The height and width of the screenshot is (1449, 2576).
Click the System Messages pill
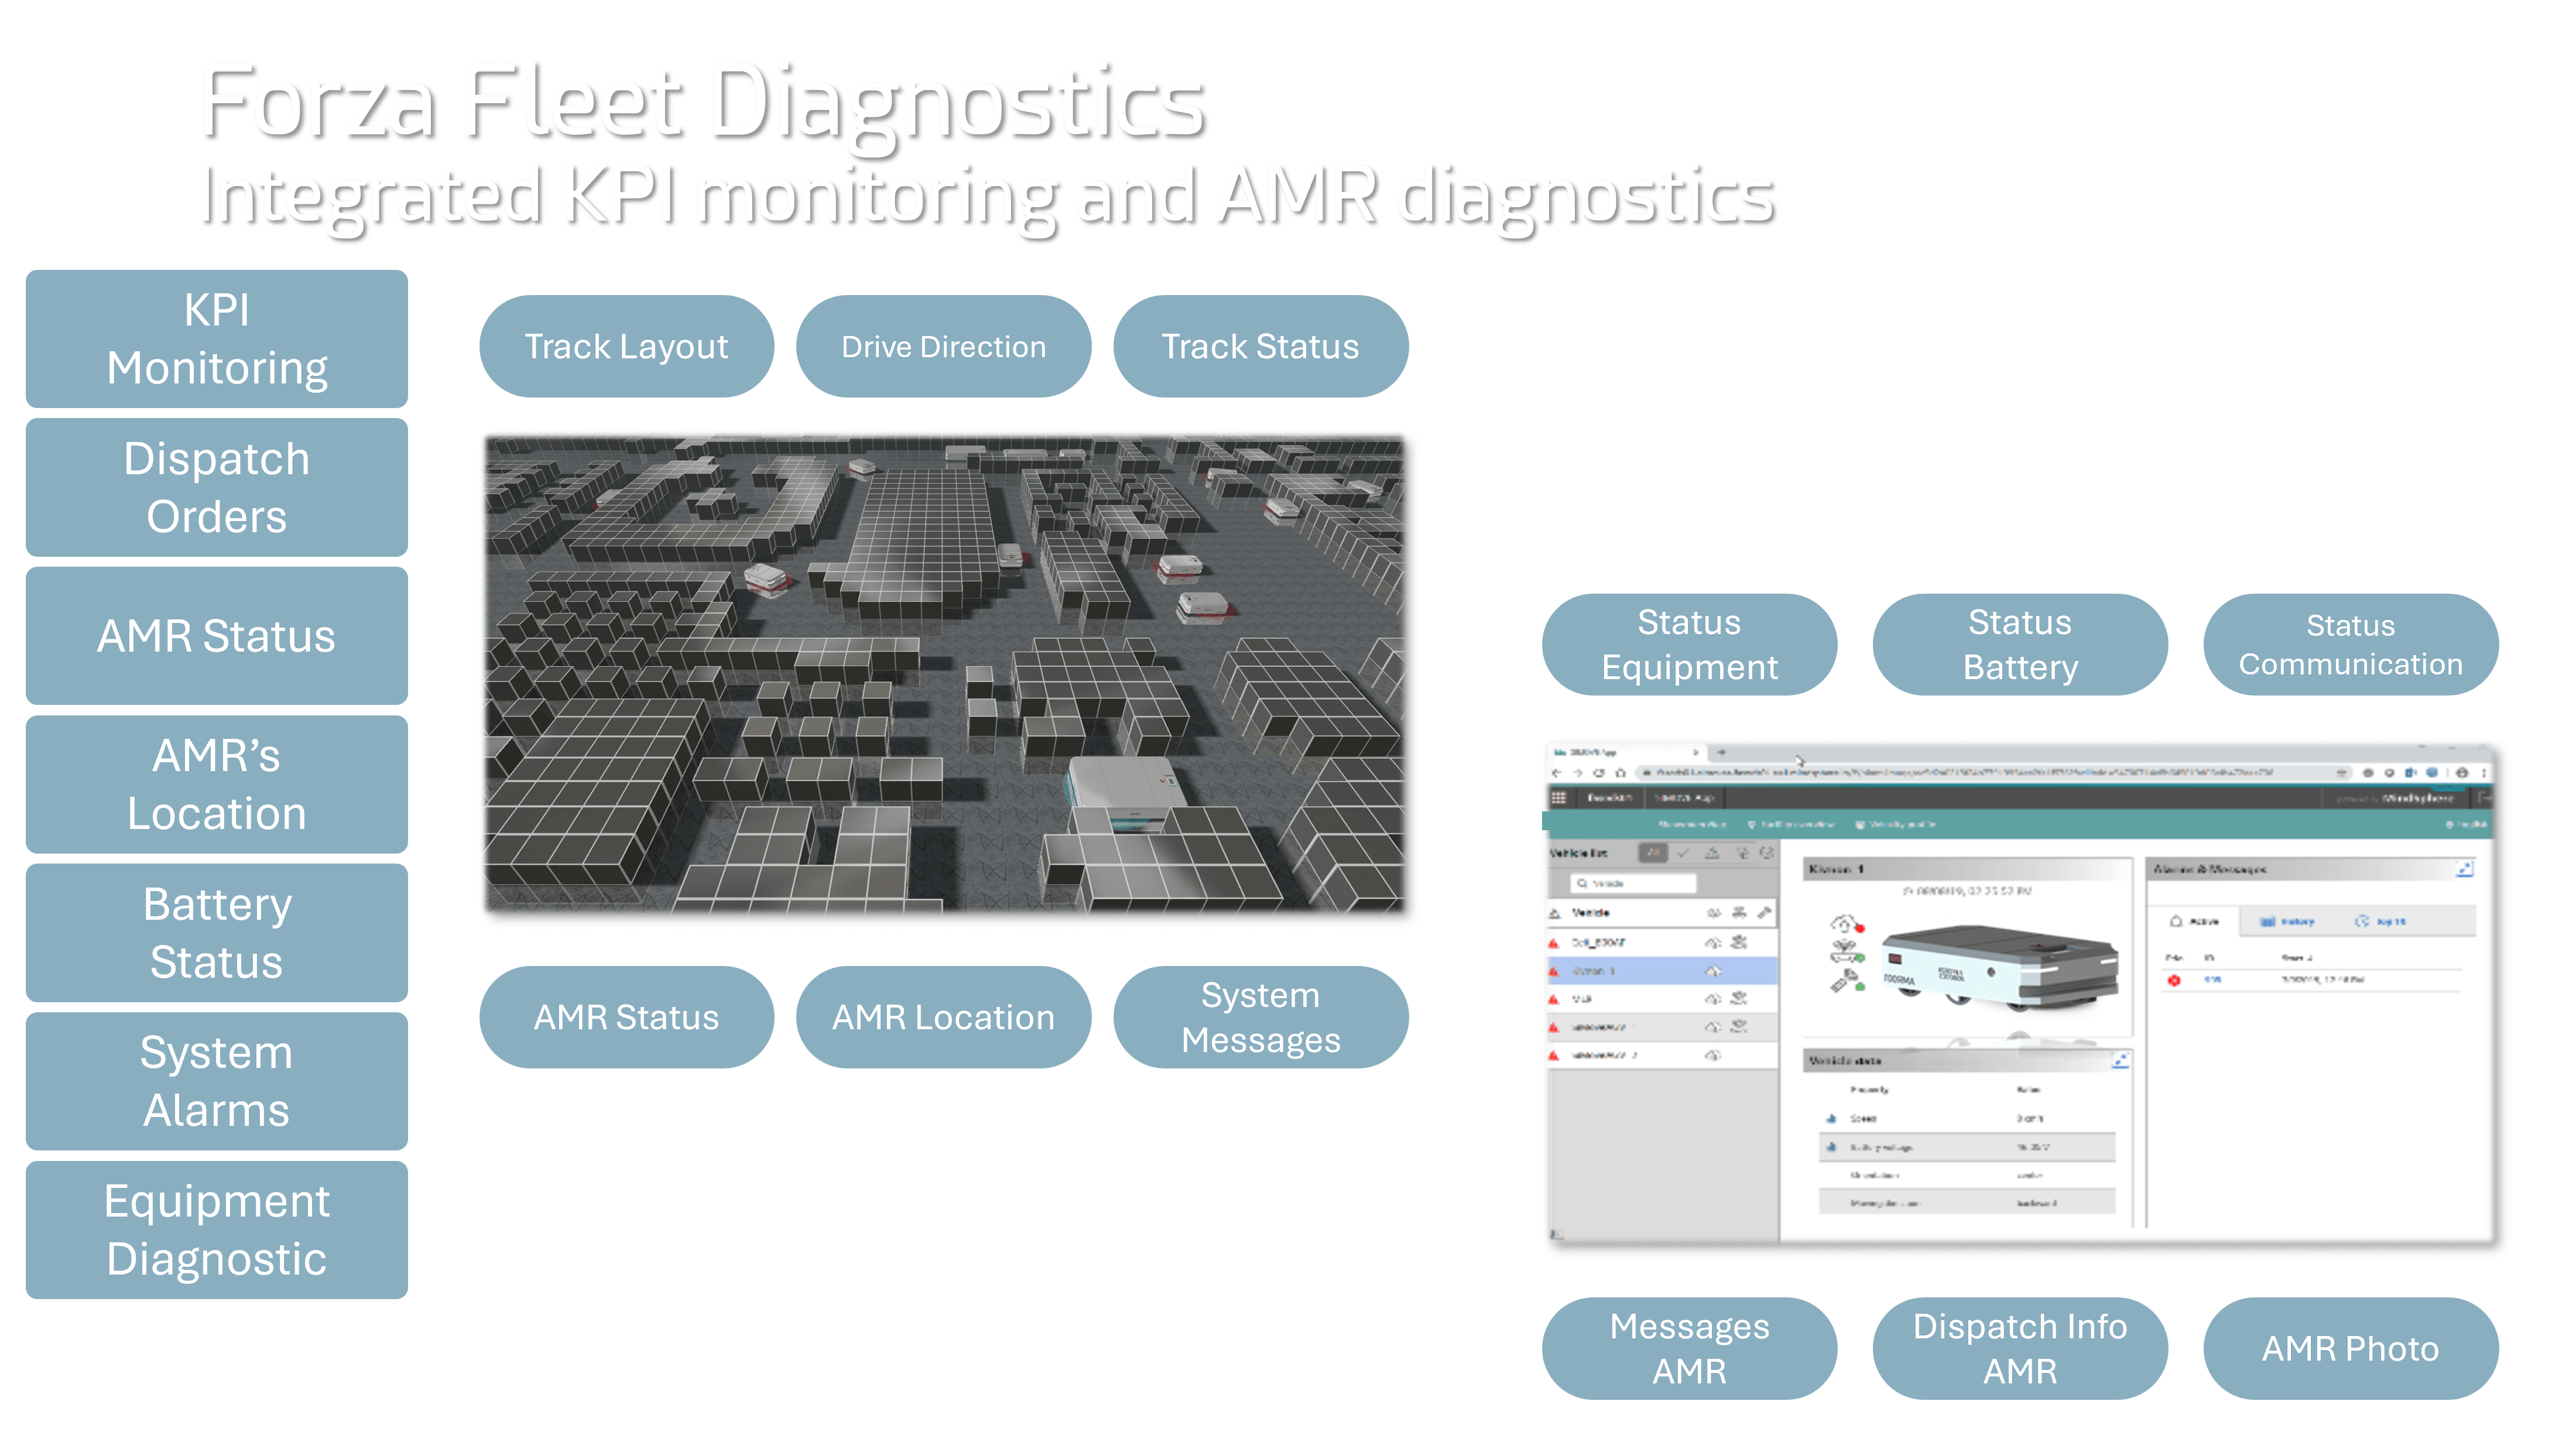tap(1261, 1017)
